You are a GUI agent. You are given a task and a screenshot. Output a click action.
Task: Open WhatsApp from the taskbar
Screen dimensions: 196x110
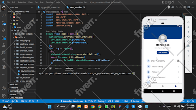point(106,107)
